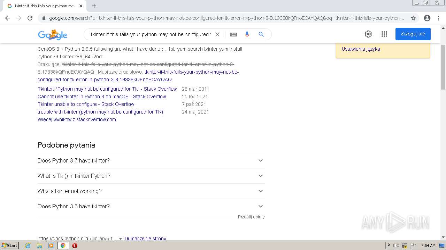
Task: Show hidden system tray icons
Action: tap(389, 245)
